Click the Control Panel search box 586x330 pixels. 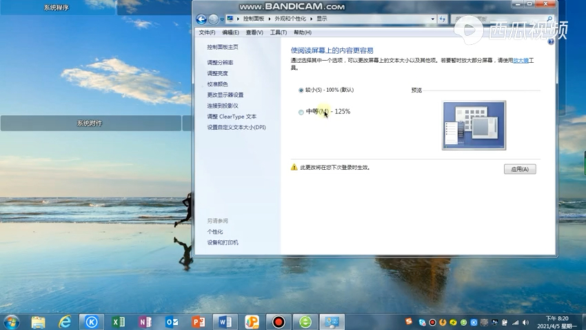503,19
